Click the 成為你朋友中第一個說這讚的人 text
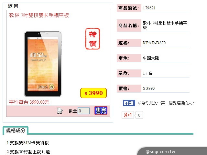 [166, 103]
